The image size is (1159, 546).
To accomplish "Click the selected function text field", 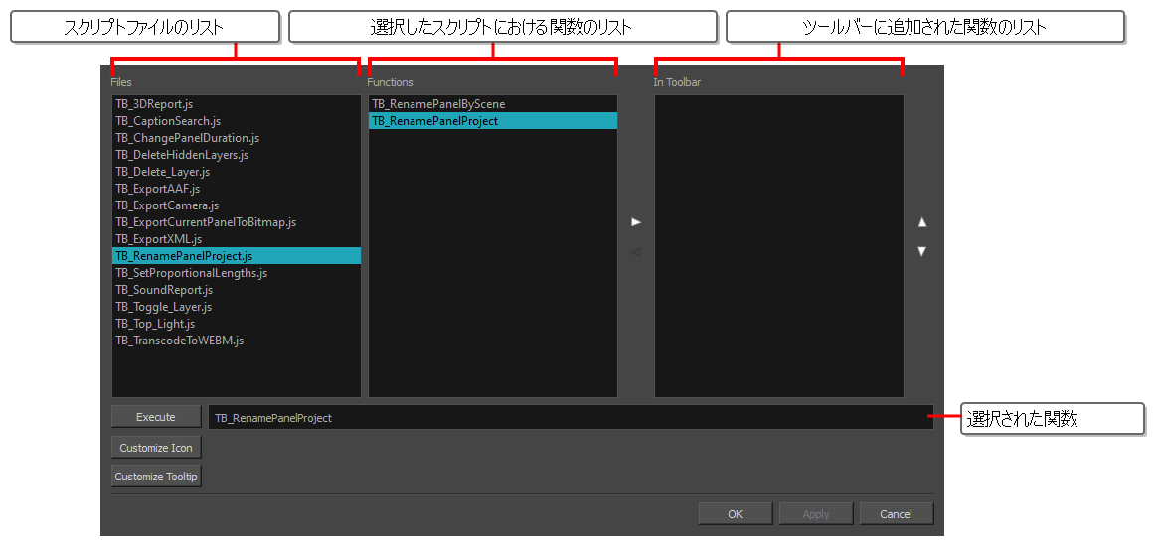I will pos(571,418).
